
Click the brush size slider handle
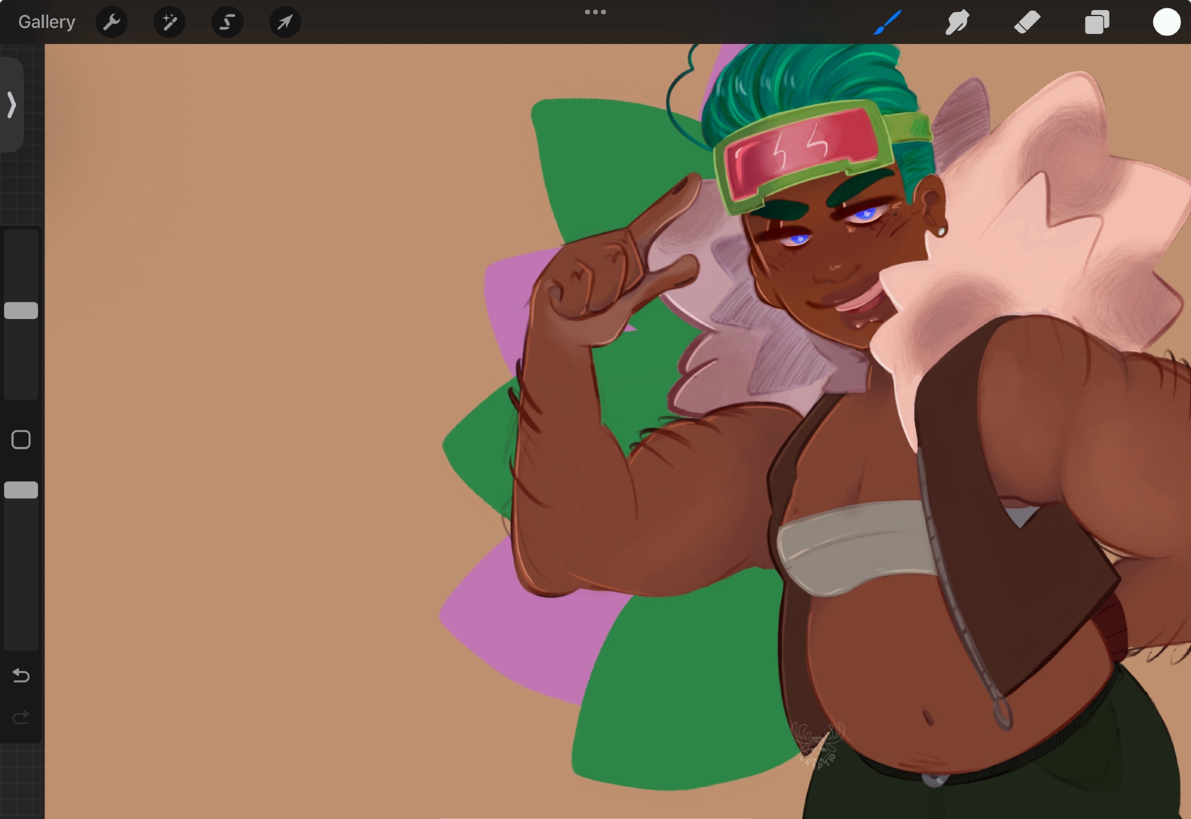click(x=21, y=310)
